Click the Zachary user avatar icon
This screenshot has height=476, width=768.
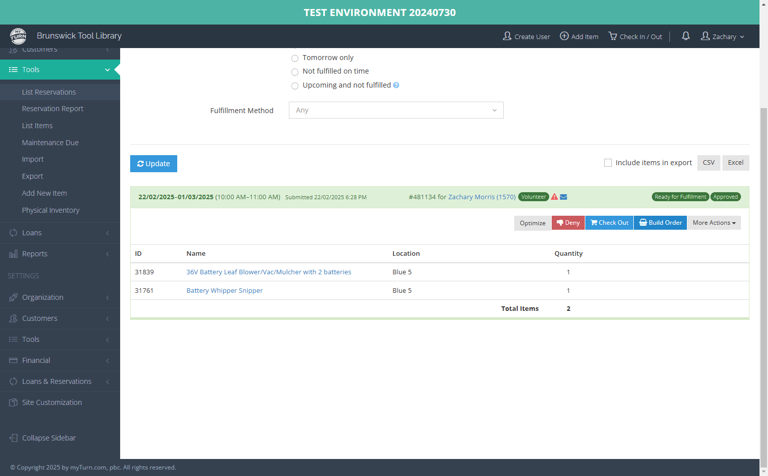click(x=705, y=36)
